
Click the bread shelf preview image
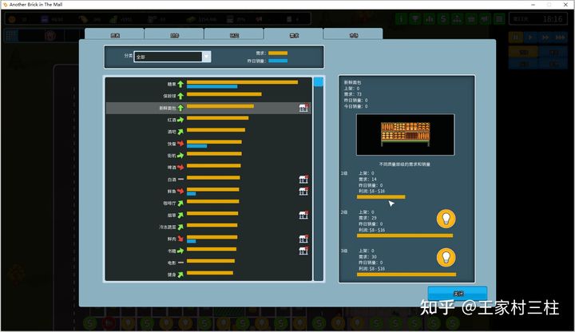pyautogui.click(x=405, y=134)
